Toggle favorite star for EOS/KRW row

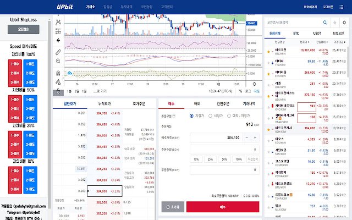(268, 141)
